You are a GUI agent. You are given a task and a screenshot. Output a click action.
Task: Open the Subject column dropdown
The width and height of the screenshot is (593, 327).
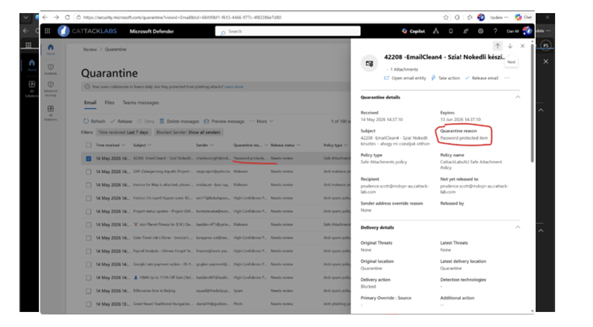point(142,145)
